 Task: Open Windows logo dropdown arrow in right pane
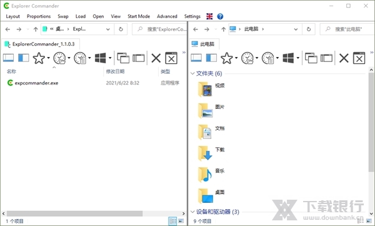pyautogui.click(x=297, y=58)
